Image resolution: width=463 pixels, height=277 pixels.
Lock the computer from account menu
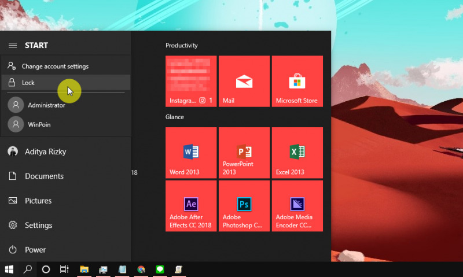(x=65, y=82)
